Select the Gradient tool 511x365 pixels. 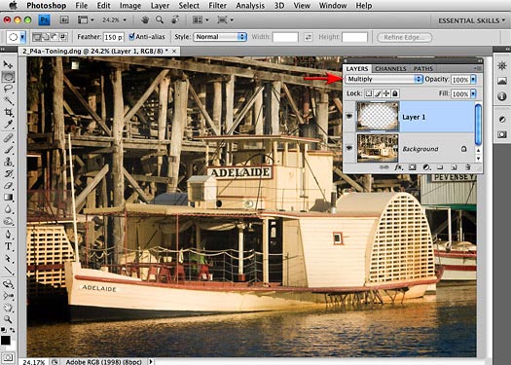pyautogui.click(x=8, y=198)
